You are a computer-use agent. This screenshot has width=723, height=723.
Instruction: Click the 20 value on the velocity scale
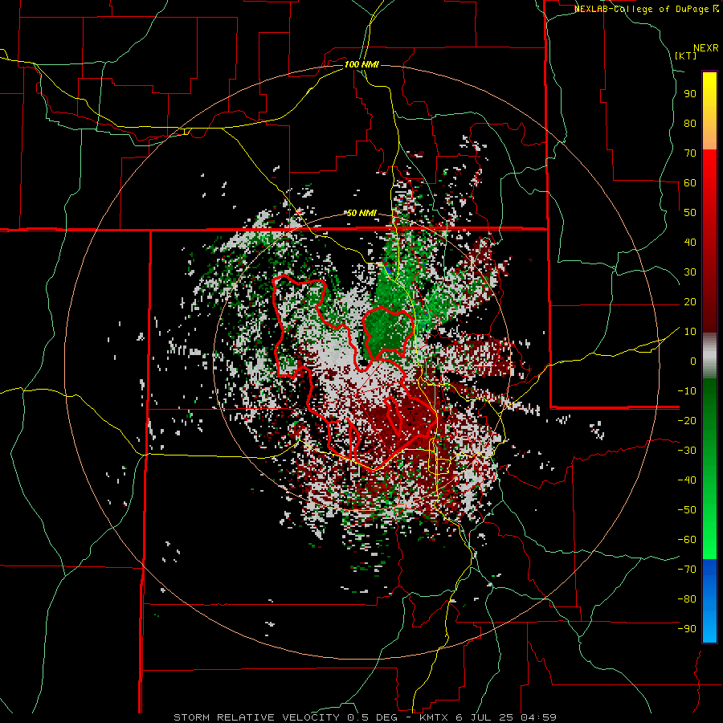tap(690, 301)
